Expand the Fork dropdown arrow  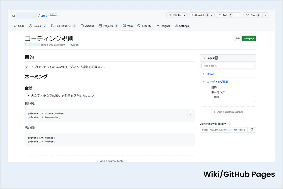[x=238, y=15]
